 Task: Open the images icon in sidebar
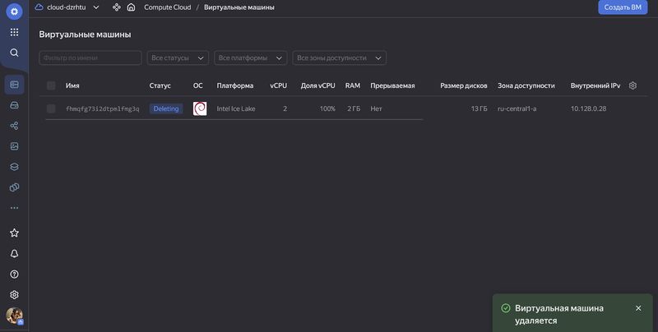point(14,146)
